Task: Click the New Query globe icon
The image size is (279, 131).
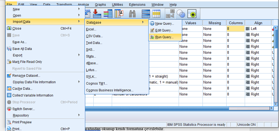Action: [x=152, y=24]
